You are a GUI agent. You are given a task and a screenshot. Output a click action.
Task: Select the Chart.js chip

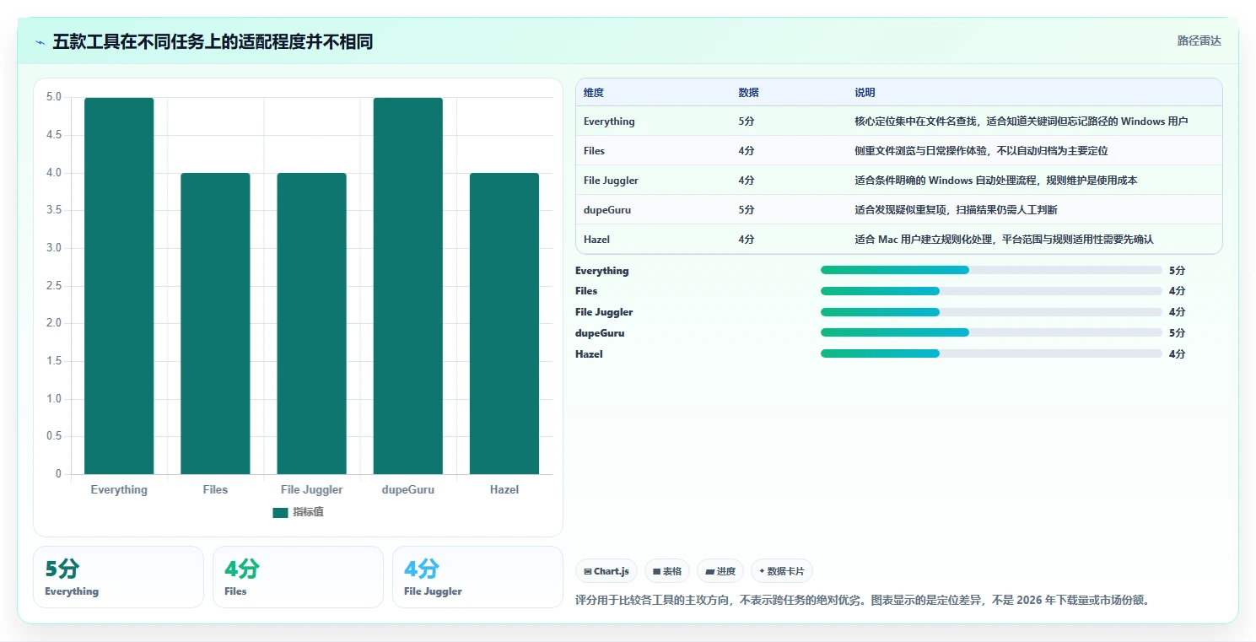tap(606, 571)
